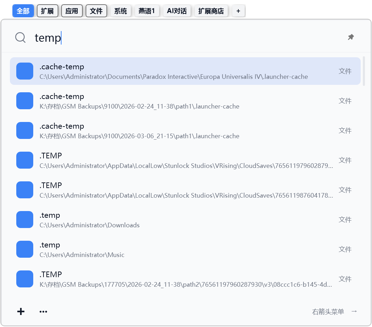The height and width of the screenshot is (327, 372).
Task: Click the blue icon of the Music .temp result
Action: pyautogui.click(x=25, y=249)
